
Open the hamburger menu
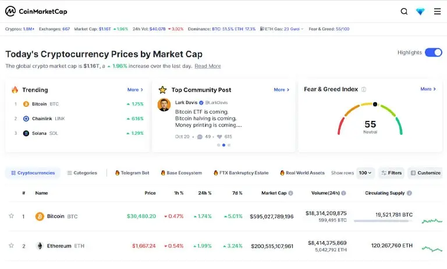click(437, 12)
